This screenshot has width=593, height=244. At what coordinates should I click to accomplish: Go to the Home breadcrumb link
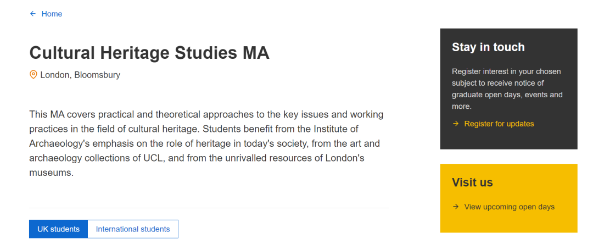[52, 14]
